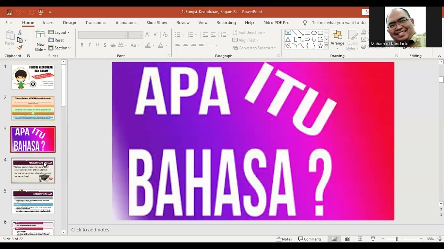
Task: Cut selection with the scissors icon
Action: [20, 32]
